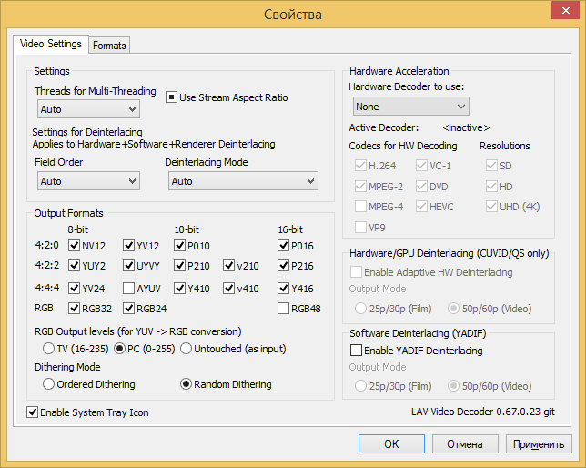Uncheck the YUY2 output format
586x468 pixels.
coord(74,266)
